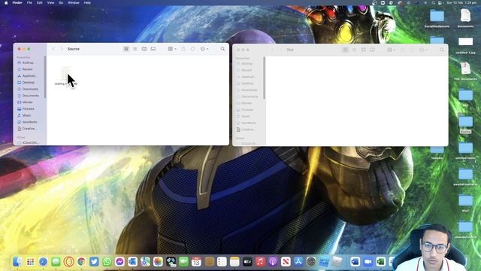Open Launchpad from the Dock
The image size is (481, 271).
click(30, 261)
